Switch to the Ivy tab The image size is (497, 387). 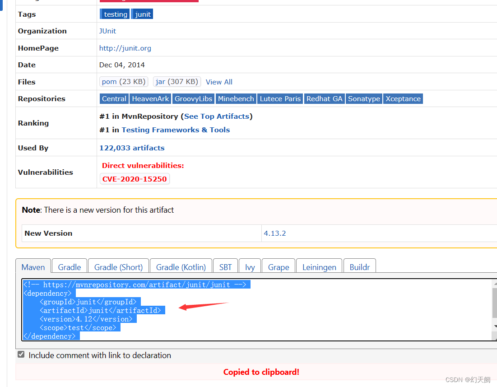pyautogui.click(x=250, y=267)
